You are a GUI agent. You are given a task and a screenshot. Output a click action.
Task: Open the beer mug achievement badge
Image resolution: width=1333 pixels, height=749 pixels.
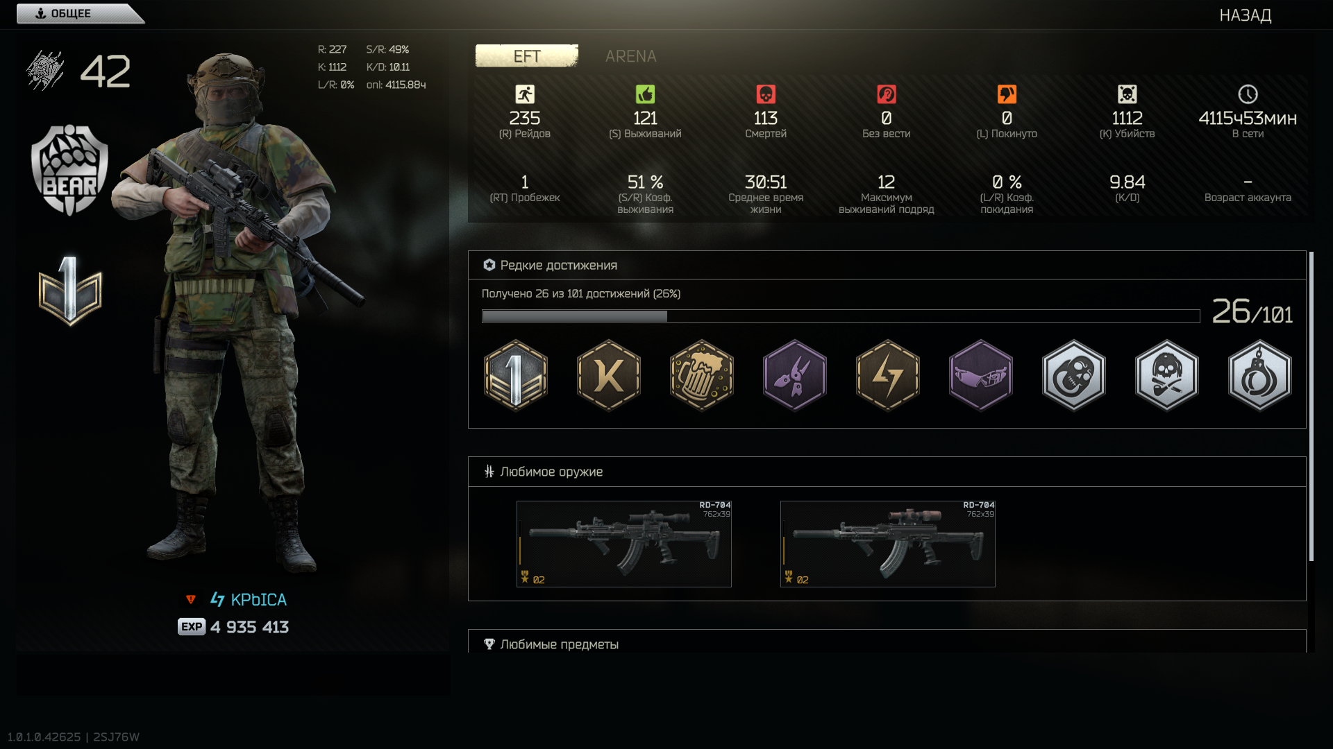click(x=701, y=375)
